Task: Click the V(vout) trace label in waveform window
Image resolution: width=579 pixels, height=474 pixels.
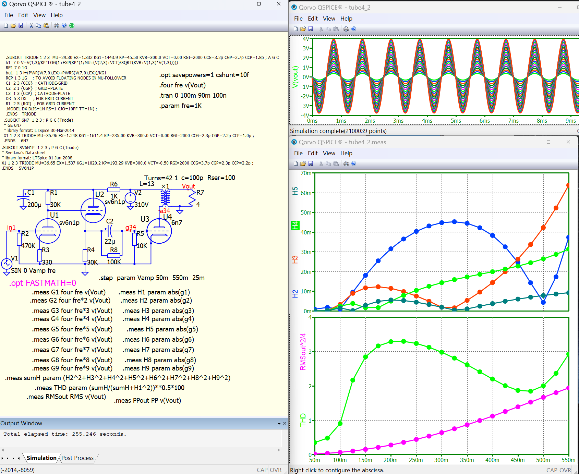Action: [x=295, y=77]
